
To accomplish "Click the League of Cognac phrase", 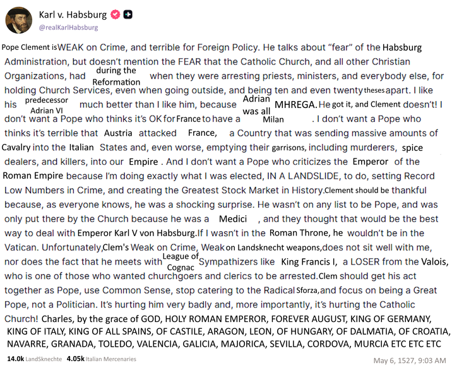I will tap(181, 262).
